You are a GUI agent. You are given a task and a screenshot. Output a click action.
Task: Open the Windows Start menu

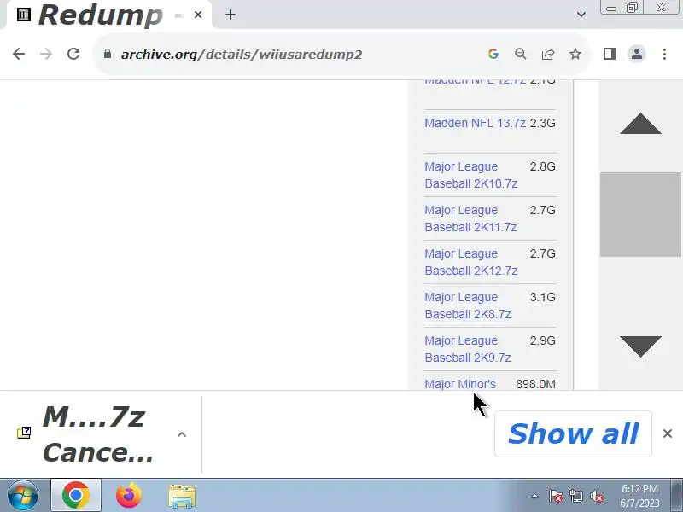click(x=23, y=496)
